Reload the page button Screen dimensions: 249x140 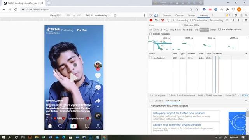[x=16, y=9]
